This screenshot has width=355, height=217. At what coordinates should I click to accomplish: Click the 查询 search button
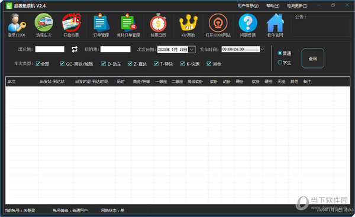pos(312,59)
